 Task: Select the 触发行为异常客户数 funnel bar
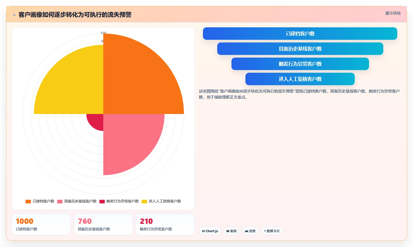(300, 64)
